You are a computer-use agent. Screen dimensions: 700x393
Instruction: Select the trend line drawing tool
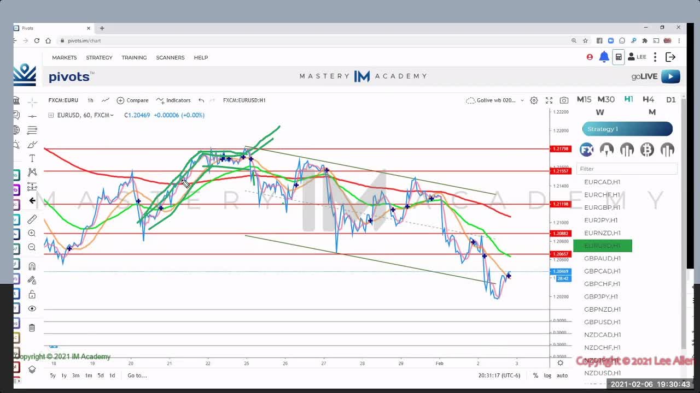32,116
